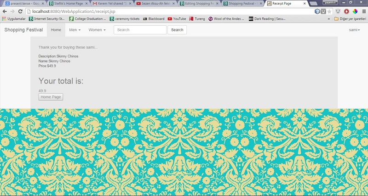Image resolution: width=368 pixels, height=196 pixels.
Task: Click the Search button
Action: 177,30
